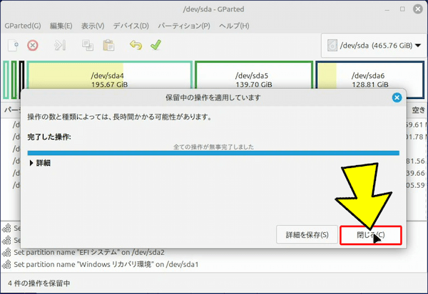428x294 pixels.
Task: Click the resize/move partition toolbar icon
Action: pos(60,45)
